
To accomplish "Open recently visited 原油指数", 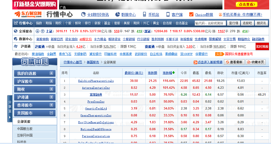I will click(x=38, y=54).
